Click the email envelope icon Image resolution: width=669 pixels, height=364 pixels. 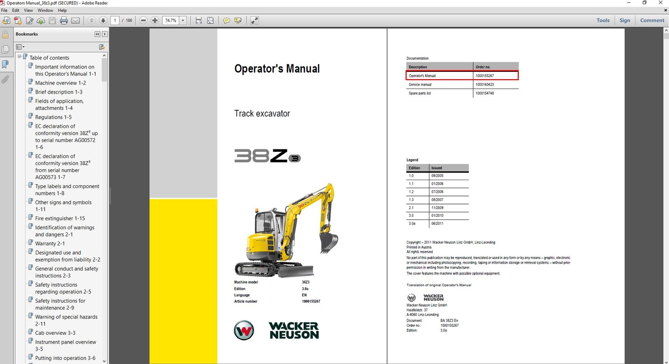(x=75, y=20)
